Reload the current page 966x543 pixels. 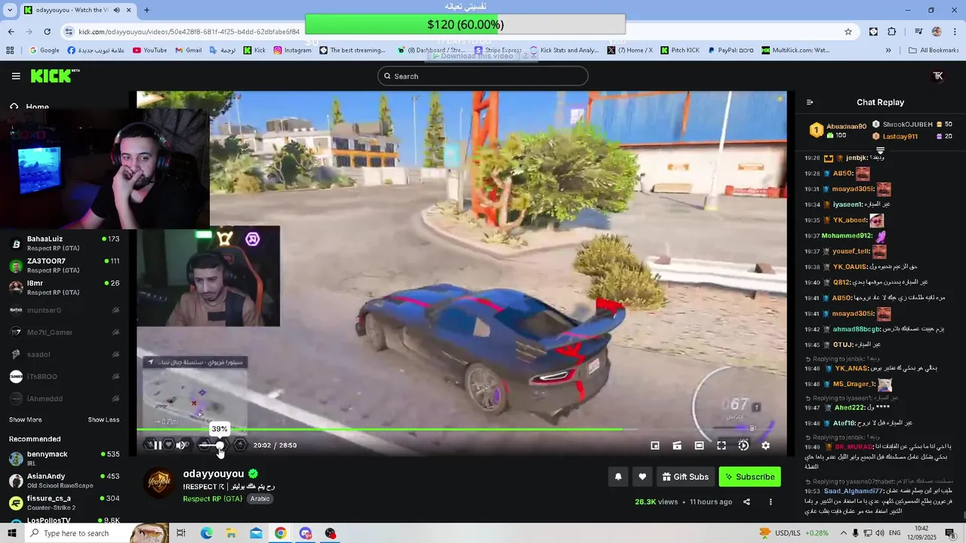tap(47, 32)
